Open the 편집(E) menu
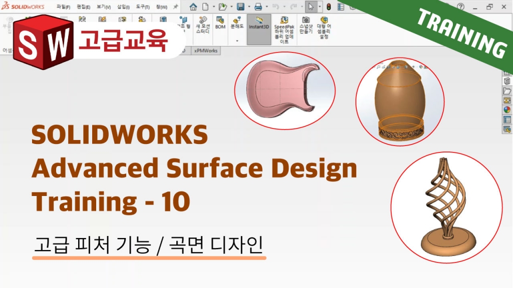The height and width of the screenshot is (288, 513). 84,7
